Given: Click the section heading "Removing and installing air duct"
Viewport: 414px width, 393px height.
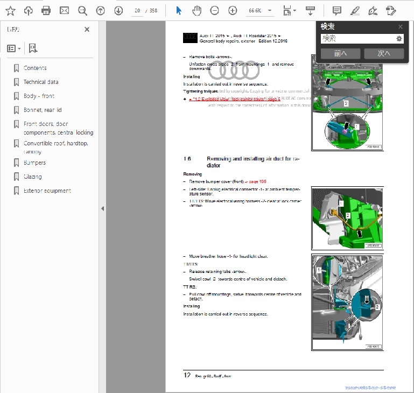Looking at the screenshot, I should [x=253, y=162].
